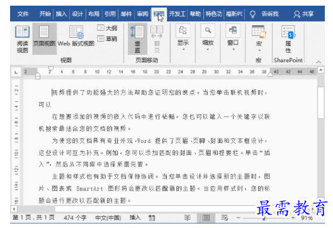The width and height of the screenshot is (333, 228).
Task: Select Web Layout from status bar
Action: (x=225, y=218)
